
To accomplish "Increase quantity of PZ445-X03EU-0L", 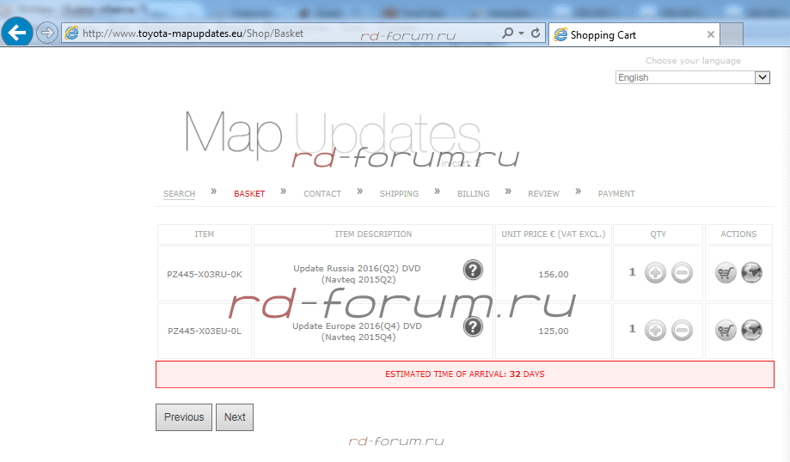I will tap(655, 330).
